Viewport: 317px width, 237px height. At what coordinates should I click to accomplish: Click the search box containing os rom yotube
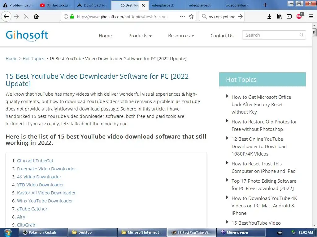[x=222, y=17]
